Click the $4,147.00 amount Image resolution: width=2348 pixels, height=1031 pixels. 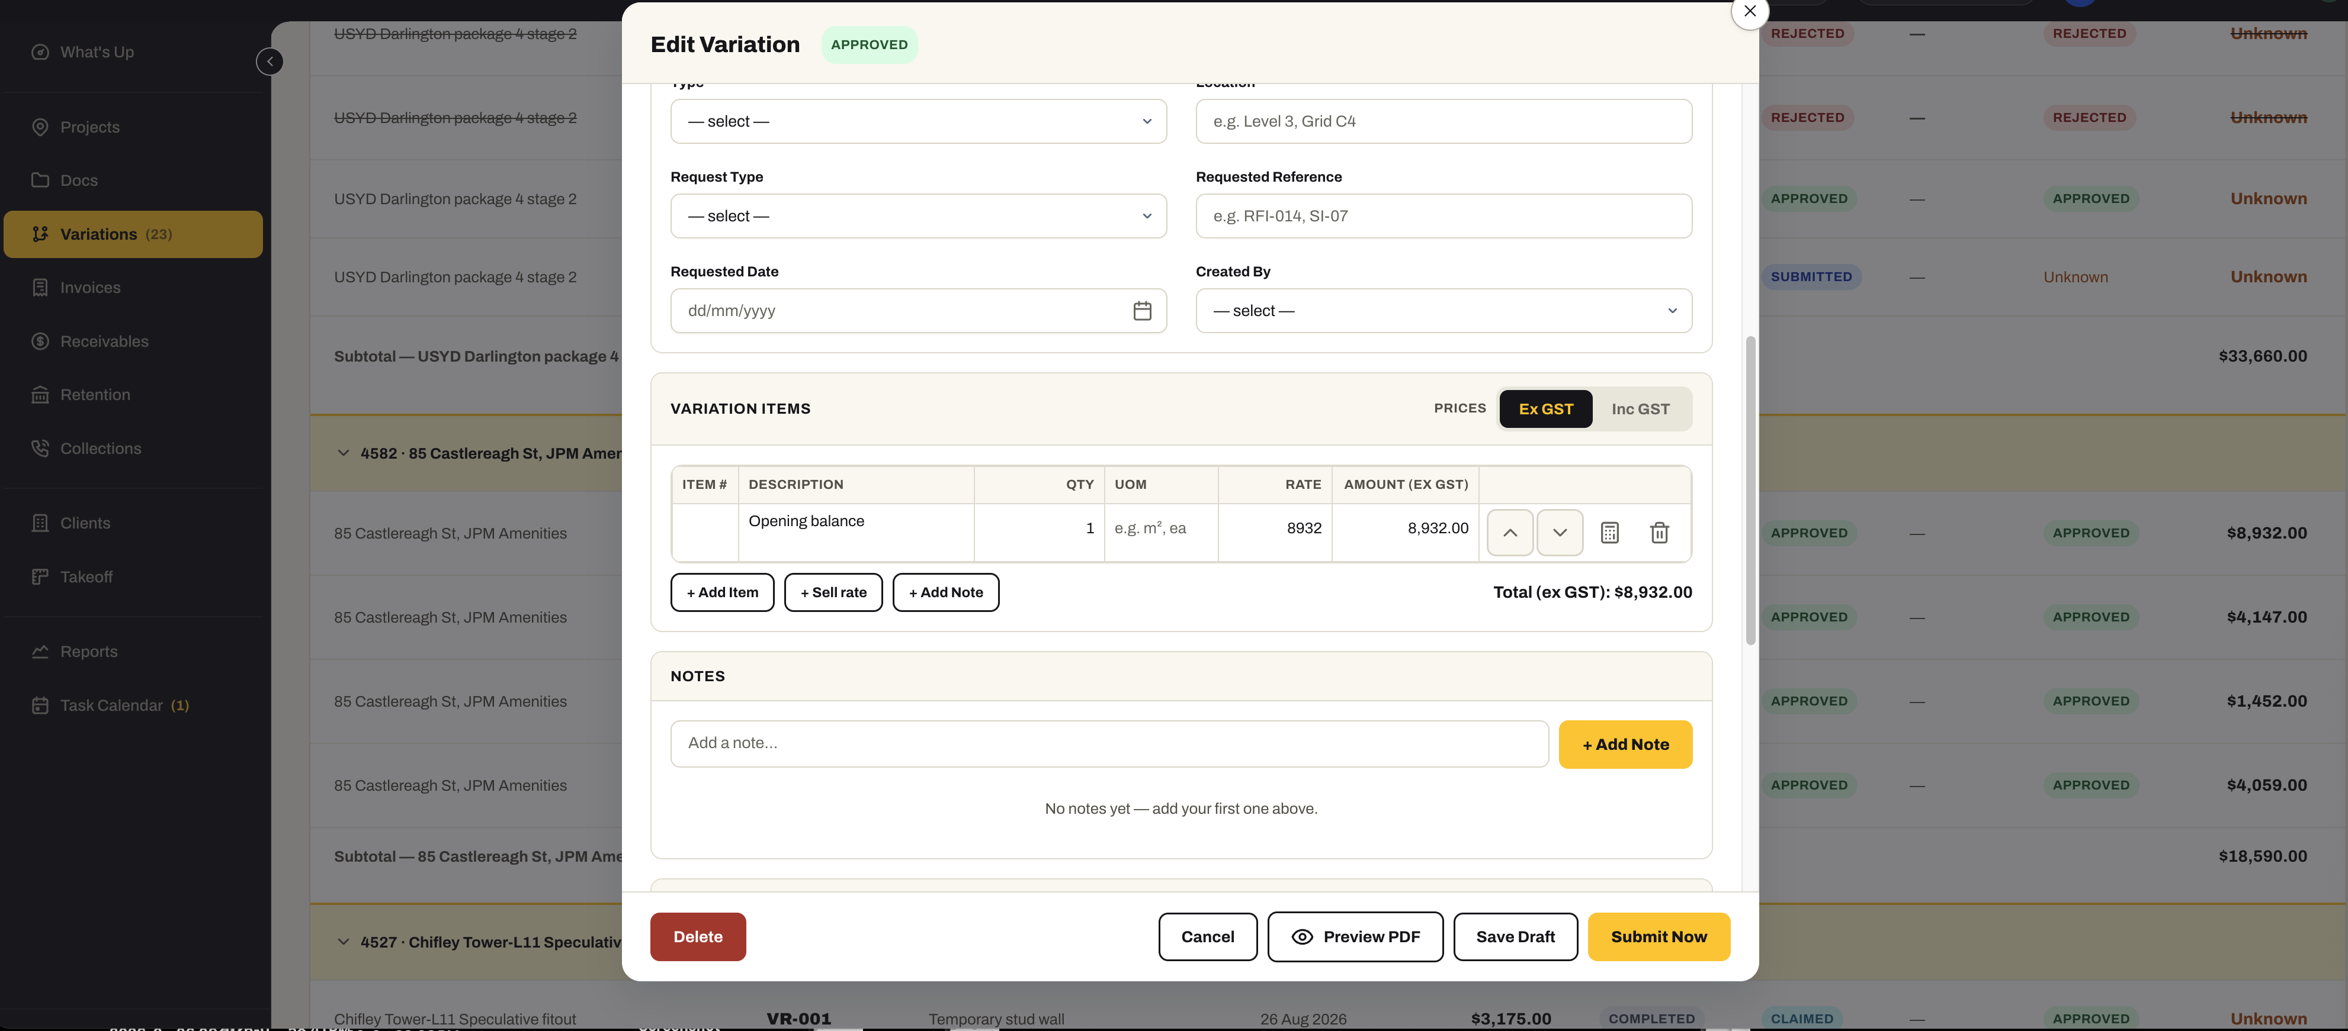pyautogui.click(x=2266, y=617)
